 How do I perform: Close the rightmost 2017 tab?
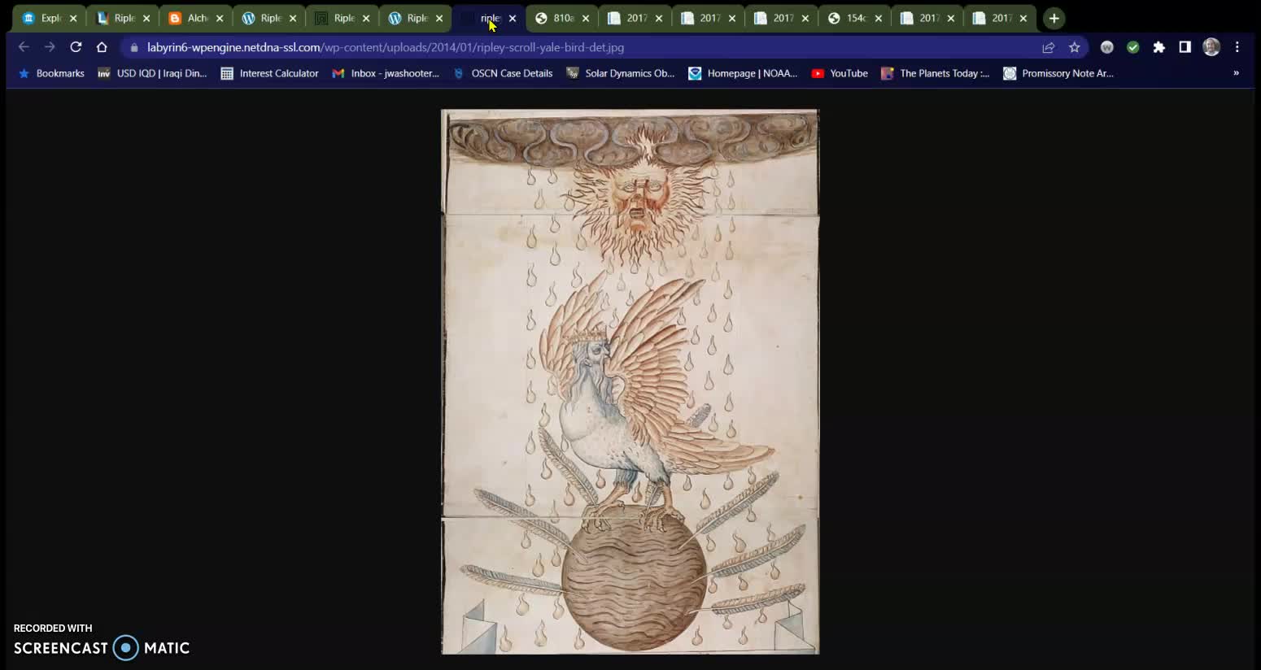point(1023,18)
